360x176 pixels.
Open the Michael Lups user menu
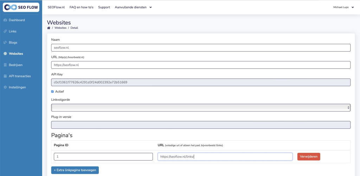(343, 7)
